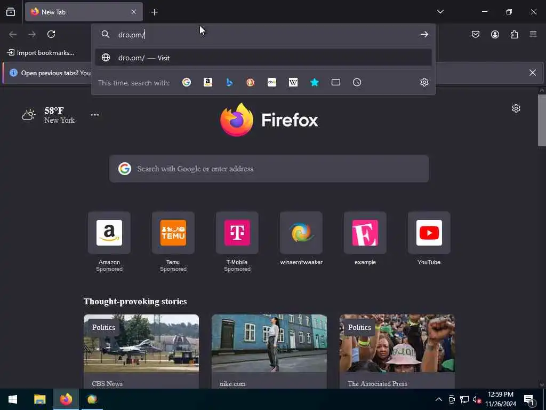Open the Action Center notification icon

pyautogui.click(x=529, y=399)
